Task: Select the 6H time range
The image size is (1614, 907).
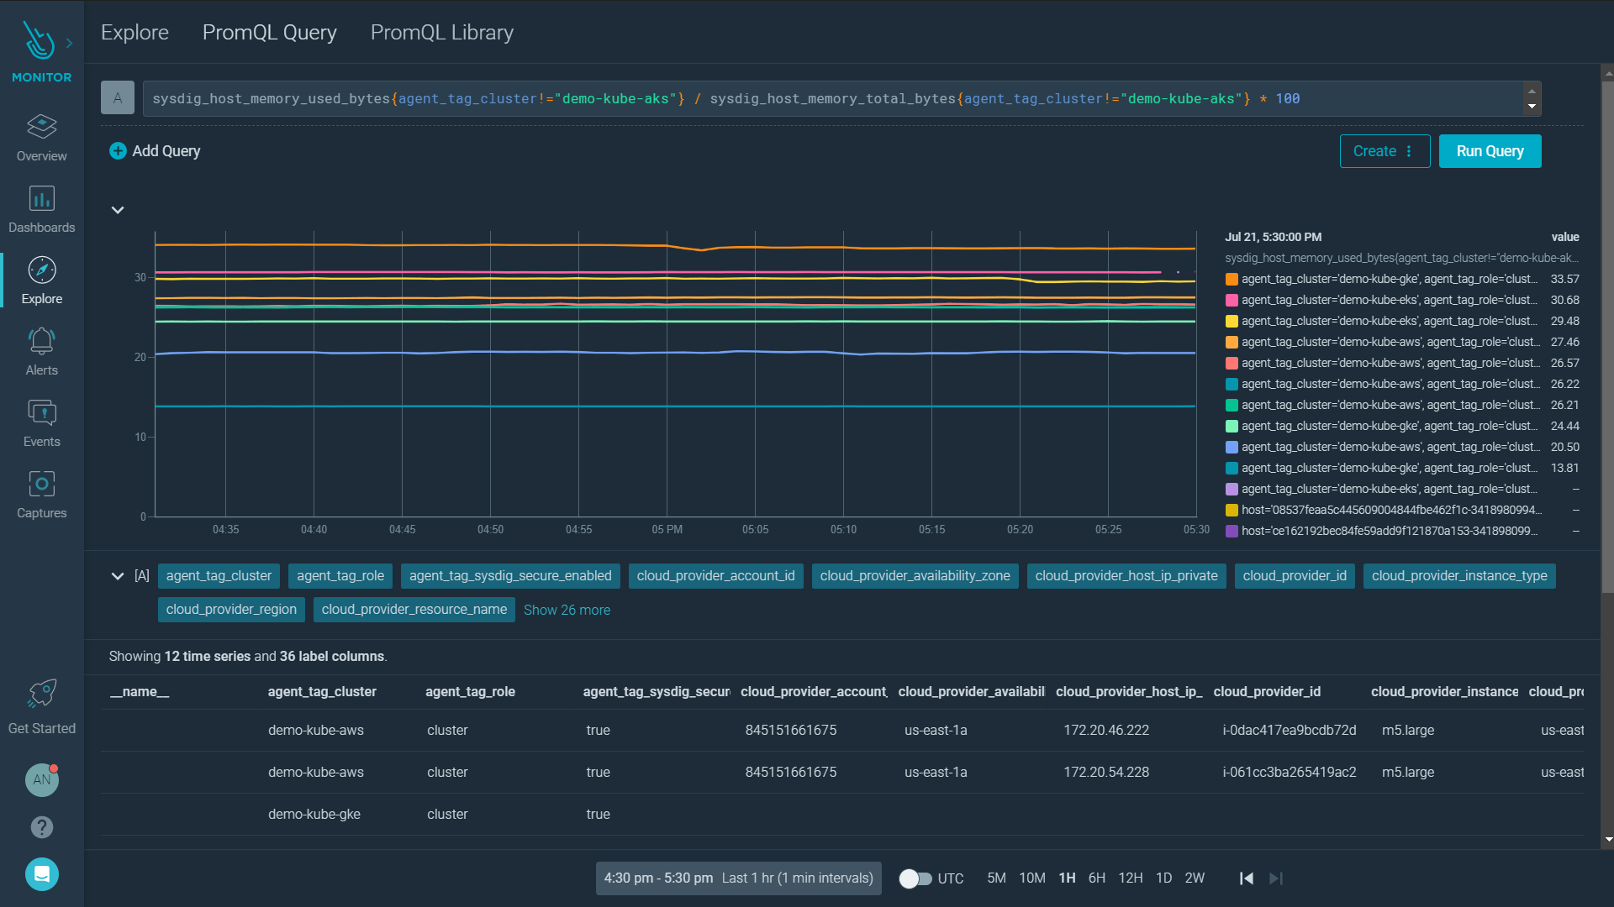Action: tap(1096, 878)
